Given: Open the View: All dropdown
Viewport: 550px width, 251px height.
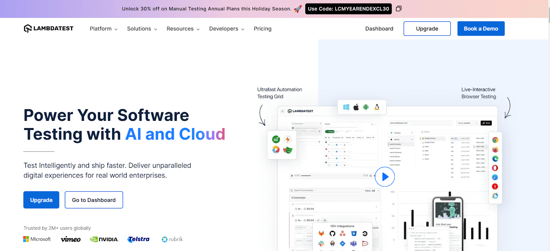Looking at the screenshot, I should coord(372,191).
